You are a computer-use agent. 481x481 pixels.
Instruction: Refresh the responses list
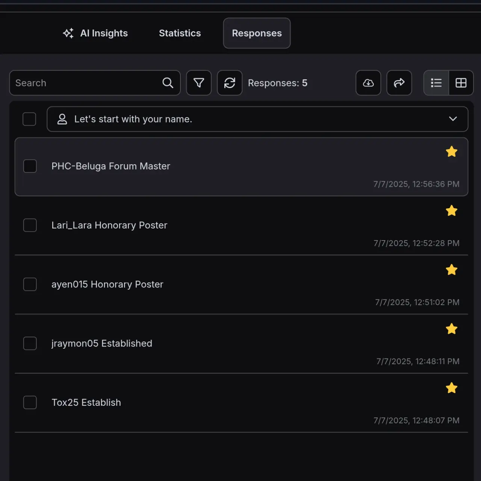click(x=230, y=83)
